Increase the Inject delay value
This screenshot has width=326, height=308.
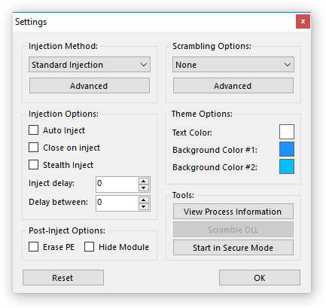tap(144, 181)
